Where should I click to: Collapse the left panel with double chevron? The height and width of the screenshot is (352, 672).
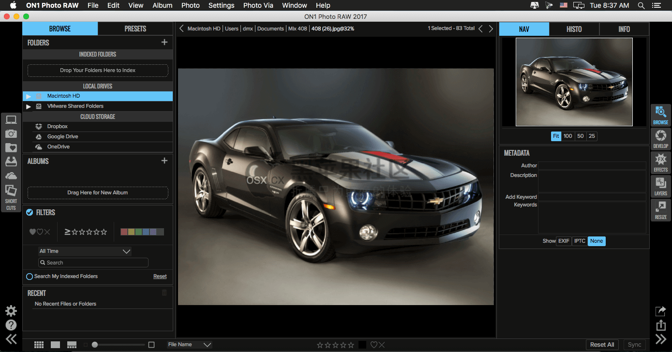(x=11, y=339)
